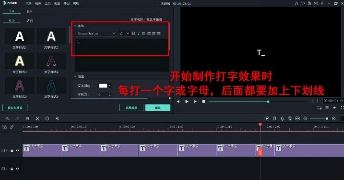The width and height of the screenshot is (344, 180).
Task: Toggle italic text formatting
Action: [x=139, y=33]
